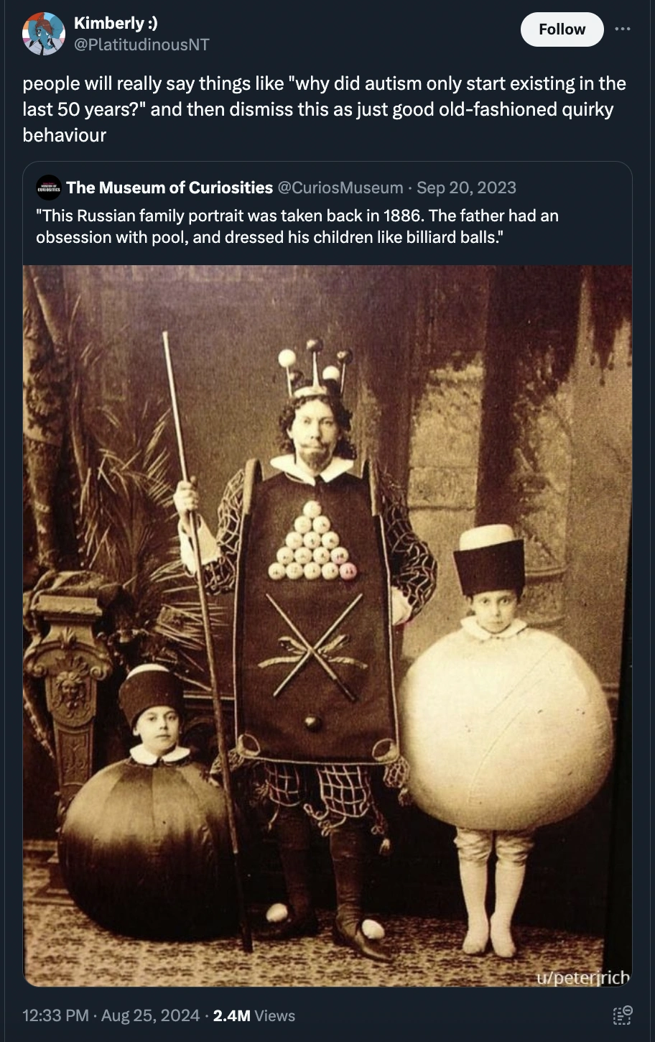Open the quoted tweet text about Russian family

click(x=297, y=226)
